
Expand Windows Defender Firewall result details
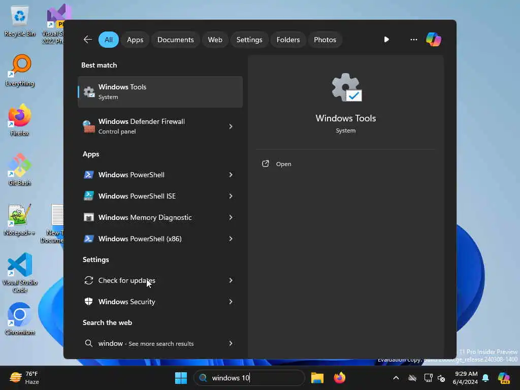(231, 126)
